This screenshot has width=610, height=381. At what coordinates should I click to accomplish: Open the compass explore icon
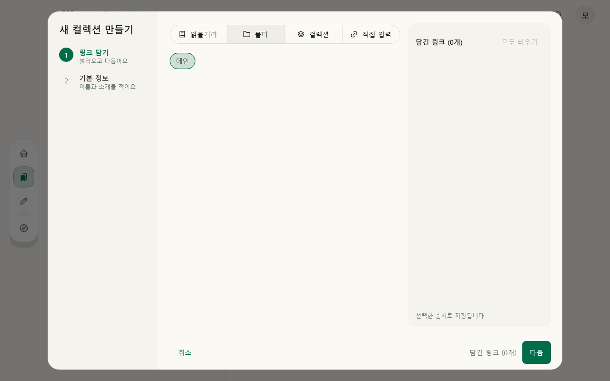24,228
